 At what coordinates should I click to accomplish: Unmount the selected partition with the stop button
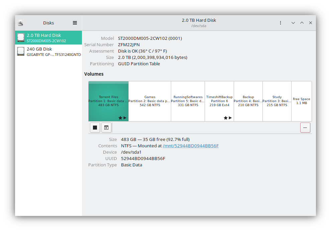point(95,128)
